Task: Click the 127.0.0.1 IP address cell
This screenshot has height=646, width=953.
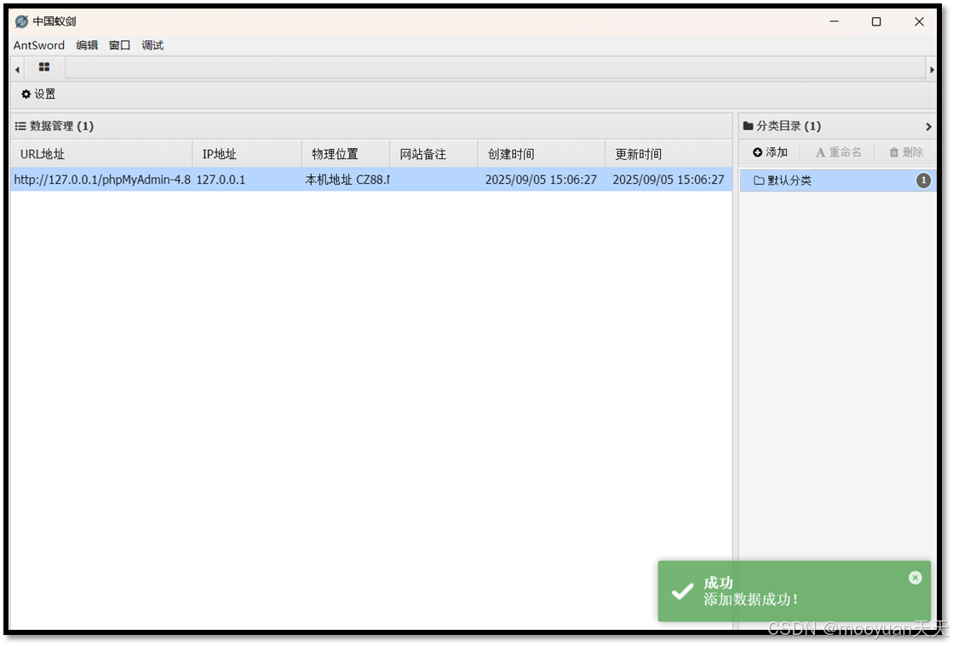Action: pos(247,180)
